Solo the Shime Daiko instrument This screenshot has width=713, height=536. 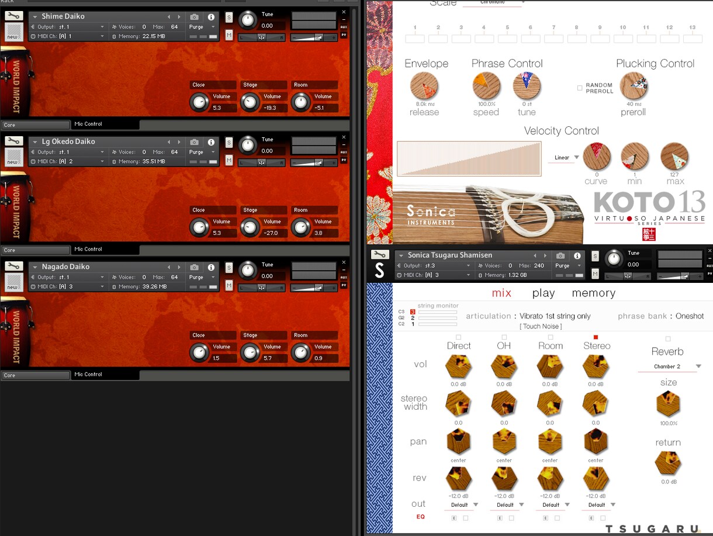(x=229, y=17)
